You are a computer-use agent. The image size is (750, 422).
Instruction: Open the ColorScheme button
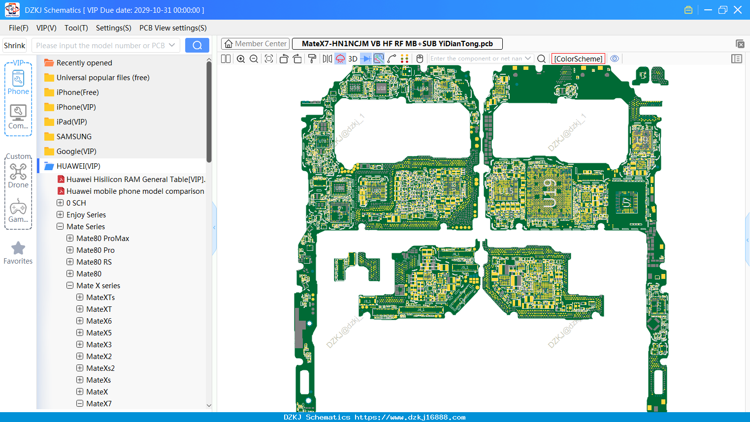(x=578, y=59)
